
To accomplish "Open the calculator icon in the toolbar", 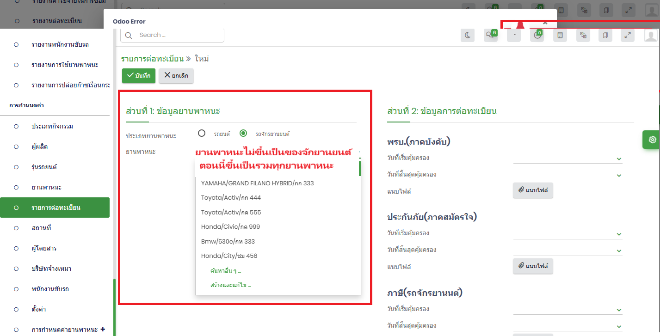I will click(x=560, y=35).
